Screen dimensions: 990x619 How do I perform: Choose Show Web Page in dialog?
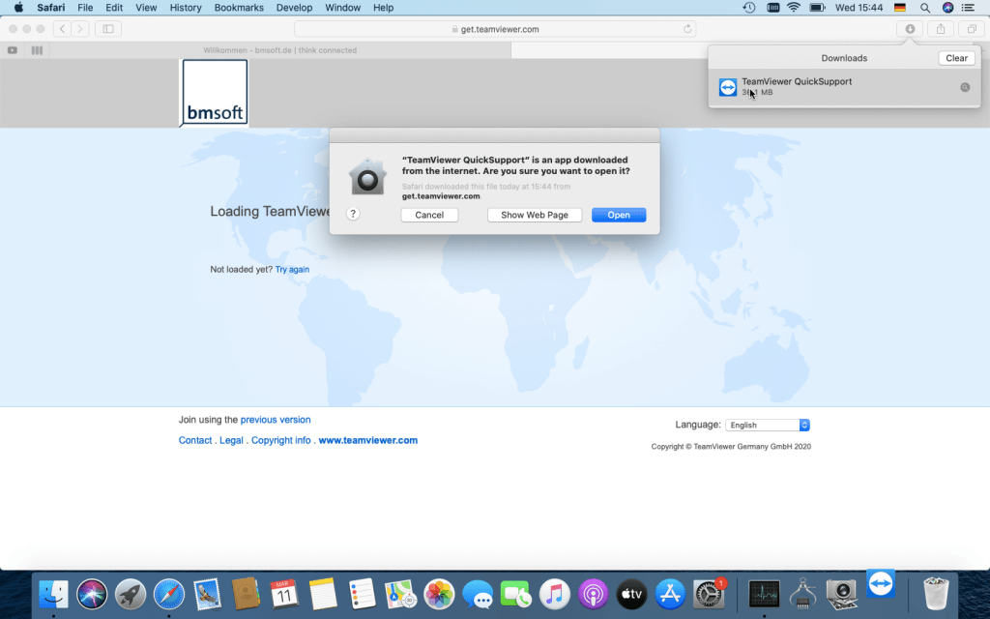534,215
